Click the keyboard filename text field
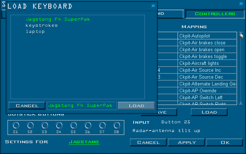This screenshot has width=246, height=154. click(82, 106)
